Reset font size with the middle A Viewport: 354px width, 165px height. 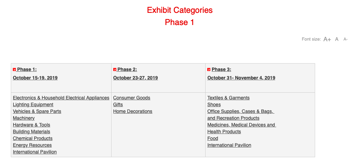pos(337,39)
